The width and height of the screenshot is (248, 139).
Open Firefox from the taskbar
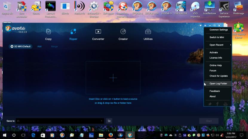click(x=111, y=135)
